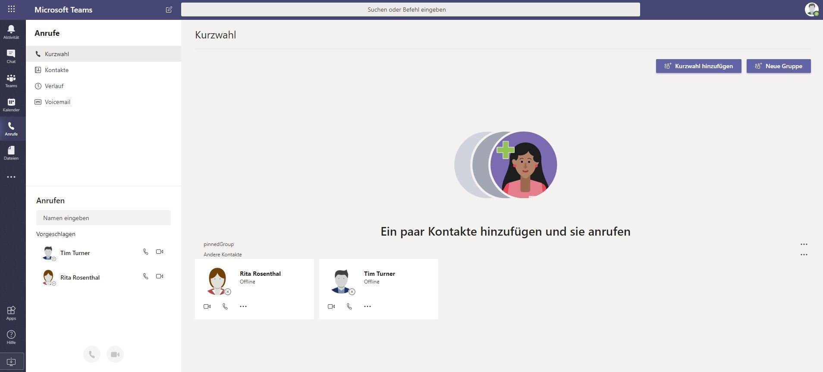This screenshot has height=372, width=823.
Task: Click Rita Rosenthal name on contact card
Action: [x=260, y=274]
